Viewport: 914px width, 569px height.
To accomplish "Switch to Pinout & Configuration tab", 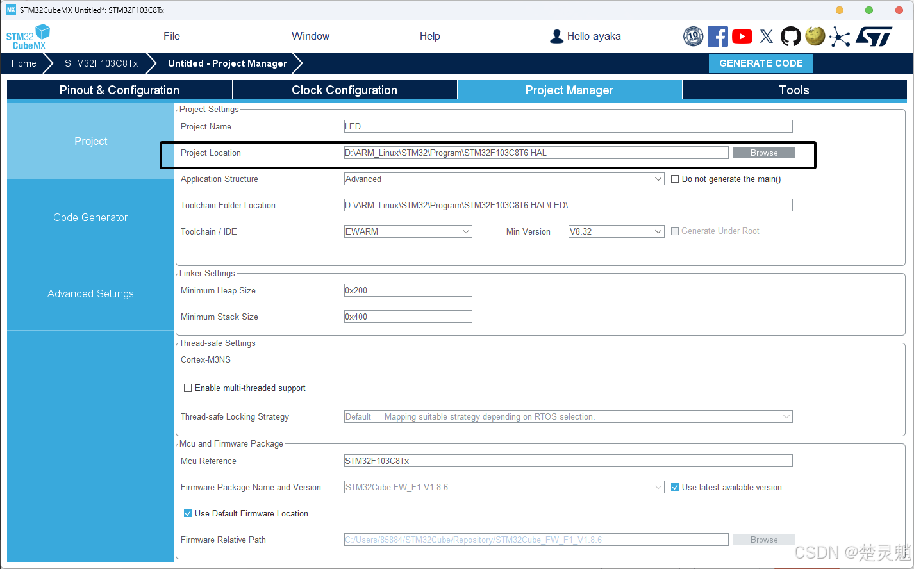I will click(x=119, y=90).
